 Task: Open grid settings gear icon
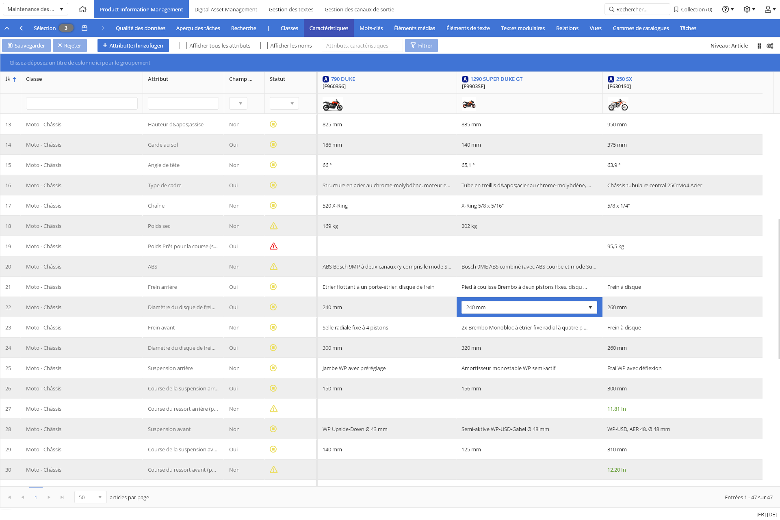coord(770,46)
